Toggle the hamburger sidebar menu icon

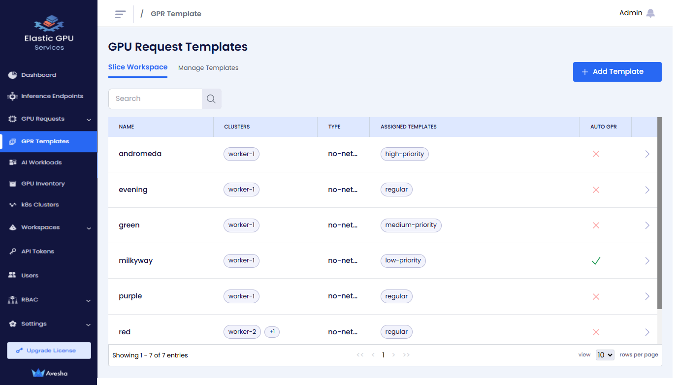point(120,14)
